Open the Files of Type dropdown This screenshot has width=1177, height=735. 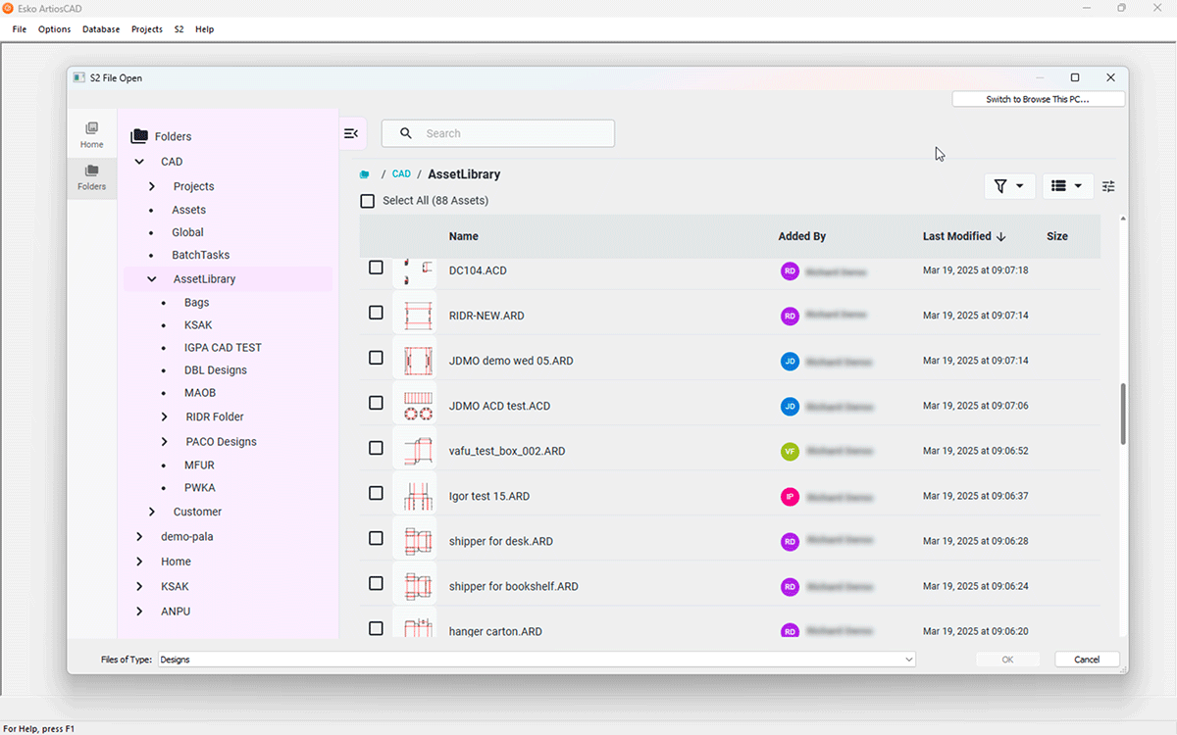tap(908, 660)
